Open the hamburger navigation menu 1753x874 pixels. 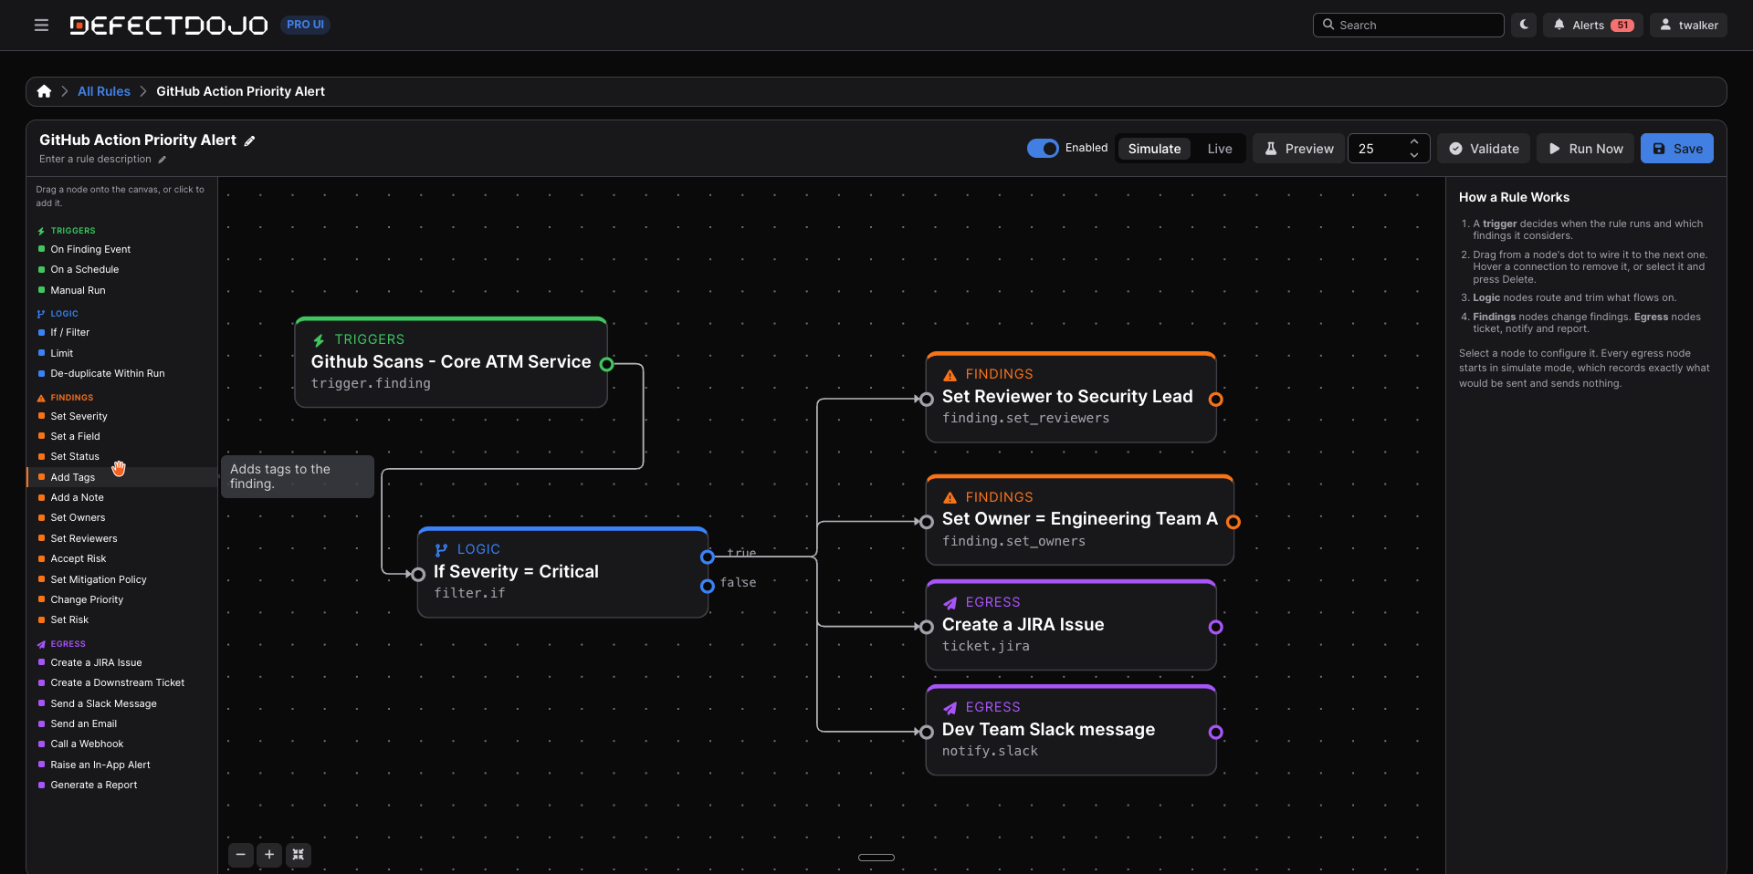(x=41, y=26)
